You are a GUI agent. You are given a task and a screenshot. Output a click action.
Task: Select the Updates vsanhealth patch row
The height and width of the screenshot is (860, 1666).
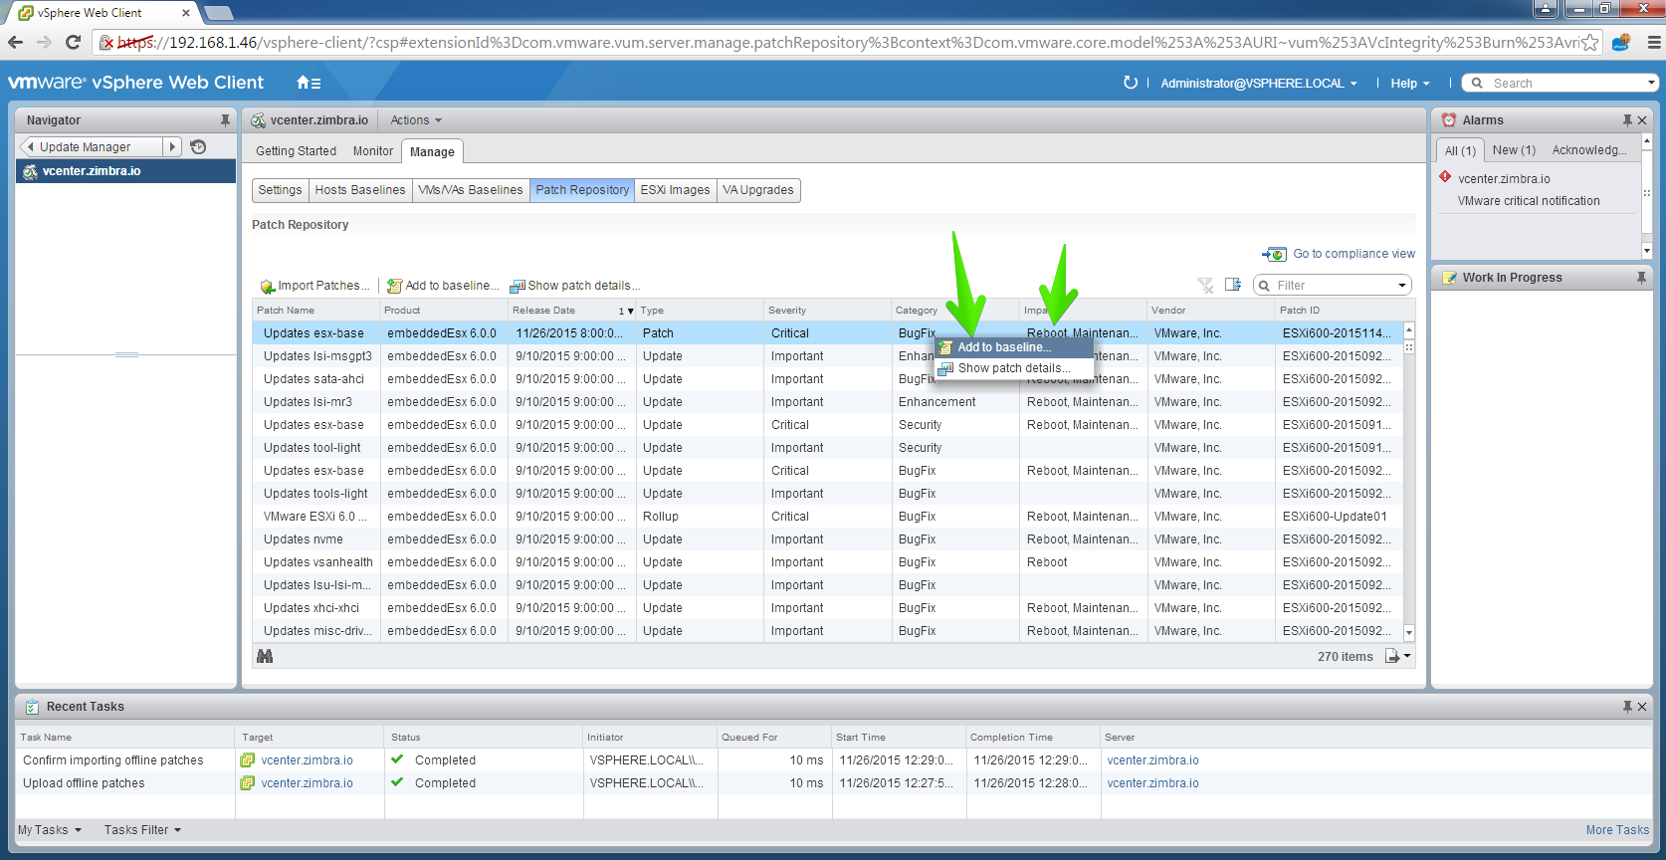(828, 562)
